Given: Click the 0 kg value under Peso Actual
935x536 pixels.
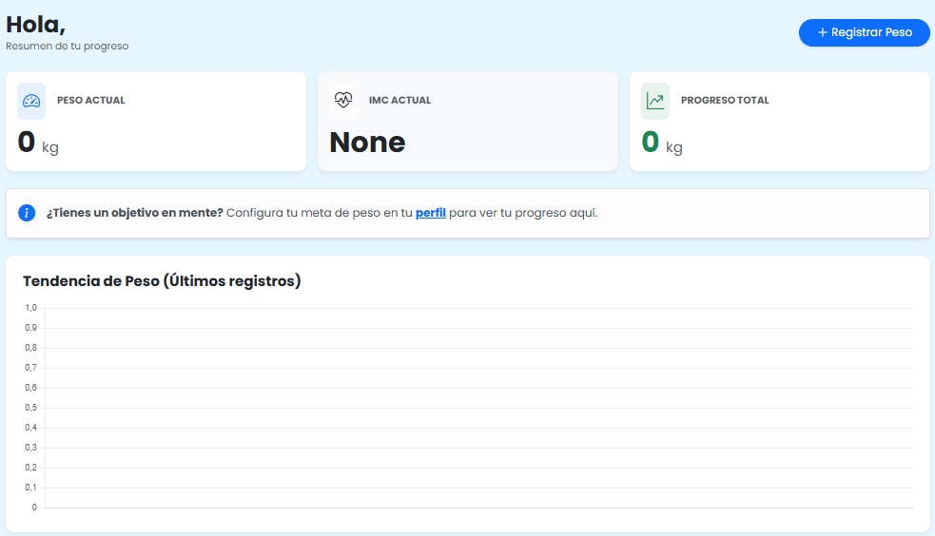Looking at the screenshot, I should [38, 143].
